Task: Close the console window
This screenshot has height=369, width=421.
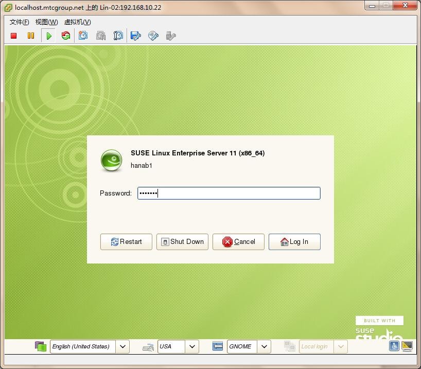Action: coord(405,5)
